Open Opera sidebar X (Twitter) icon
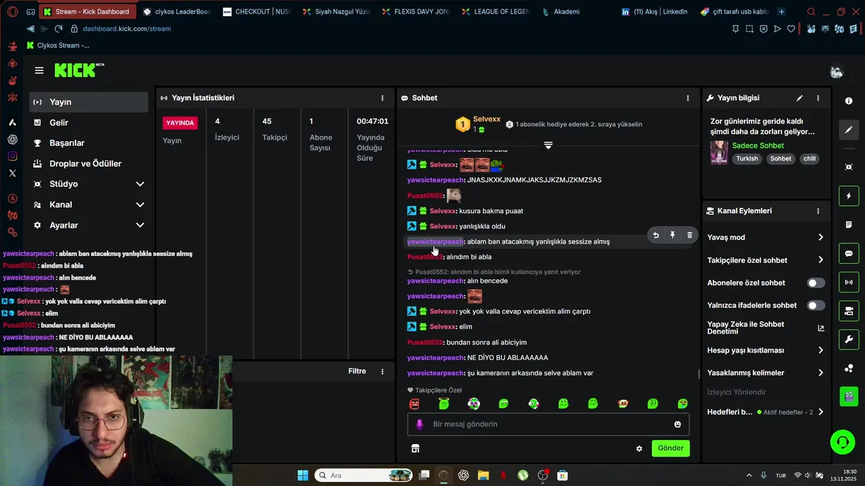 (x=12, y=173)
